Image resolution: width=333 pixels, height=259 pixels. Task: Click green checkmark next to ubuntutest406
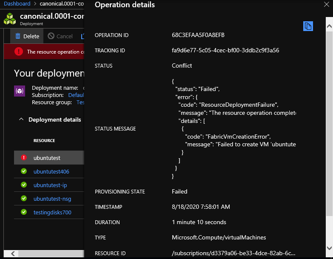coord(24,171)
